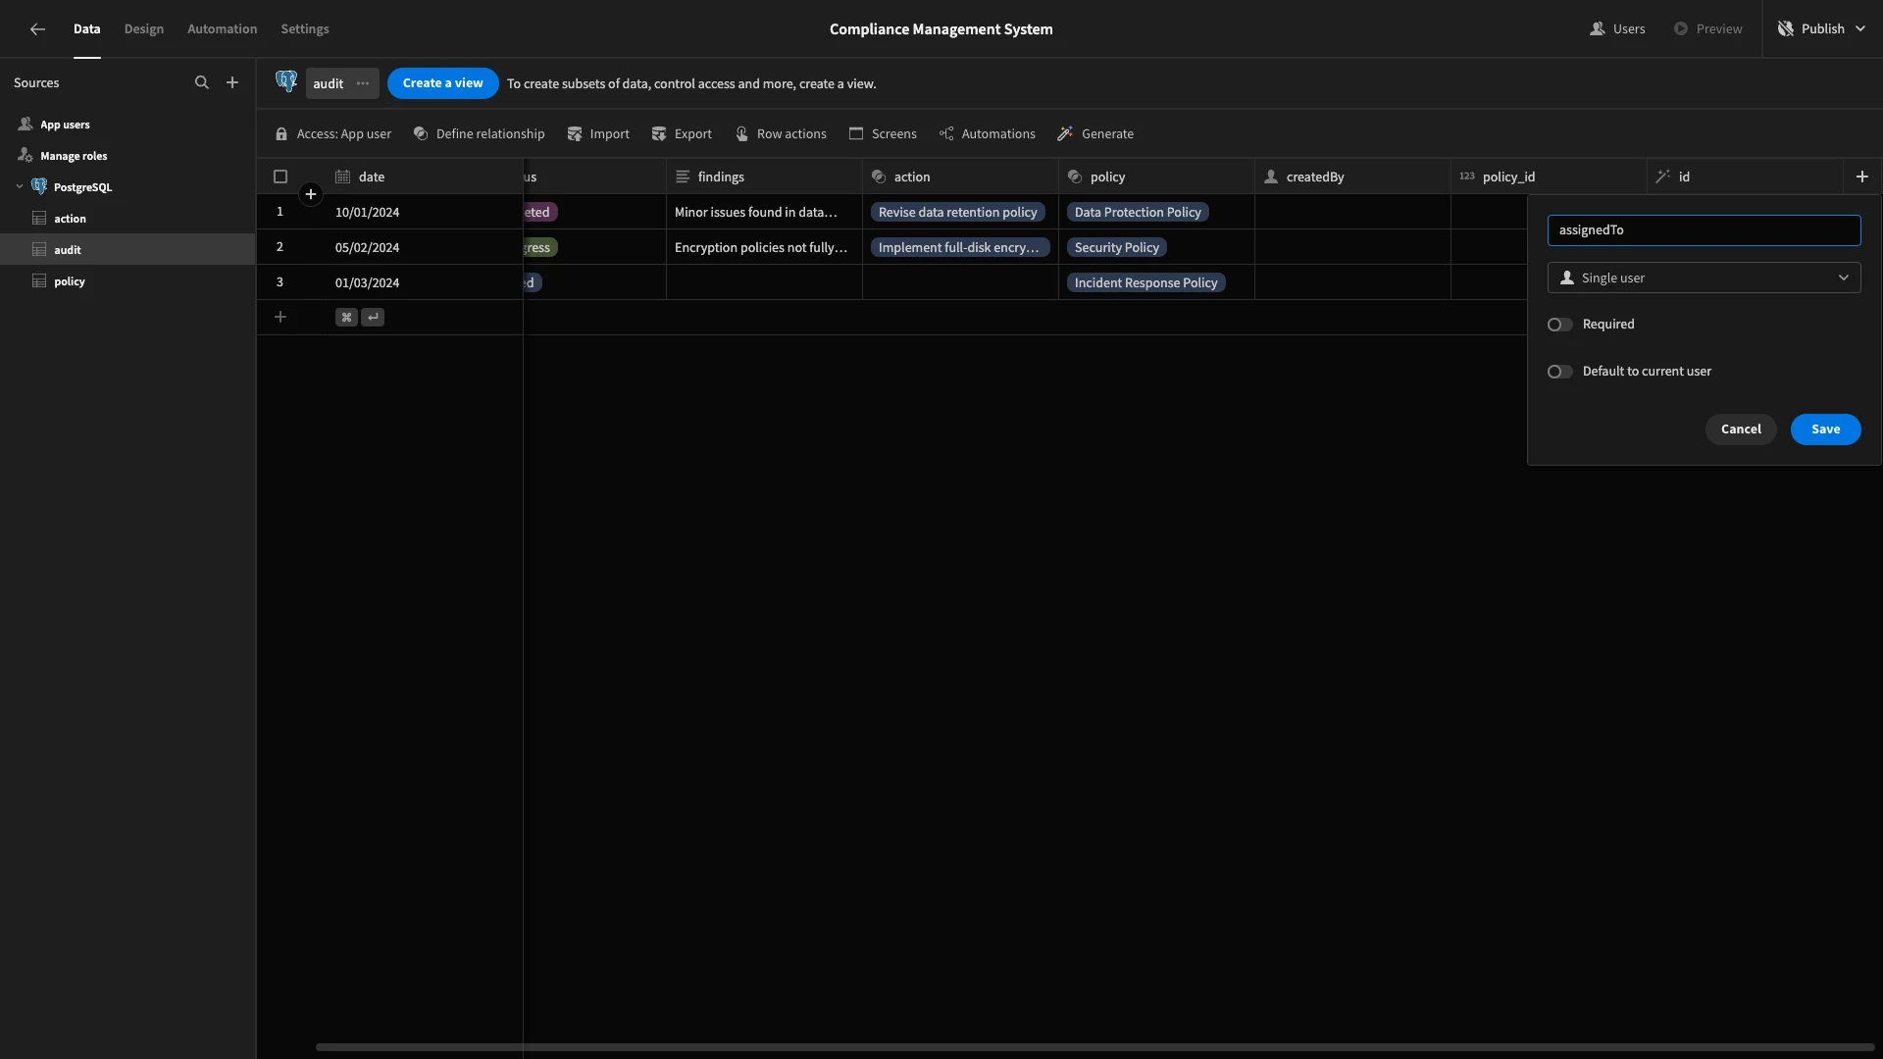Image resolution: width=1883 pixels, height=1059 pixels.
Task: Select the App users source
Action: point(127,125)
